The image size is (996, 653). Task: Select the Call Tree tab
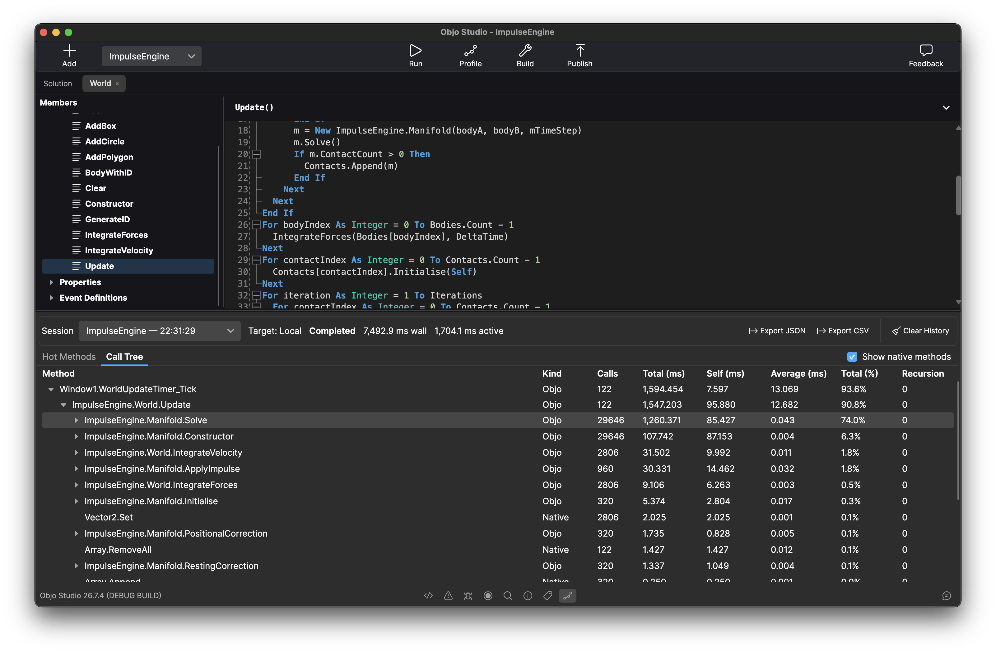(x=124, y=356)
